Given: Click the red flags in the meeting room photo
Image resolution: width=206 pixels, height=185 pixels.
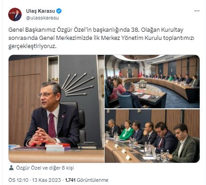Looking at the screenshot, I should (x=140, y=74).
